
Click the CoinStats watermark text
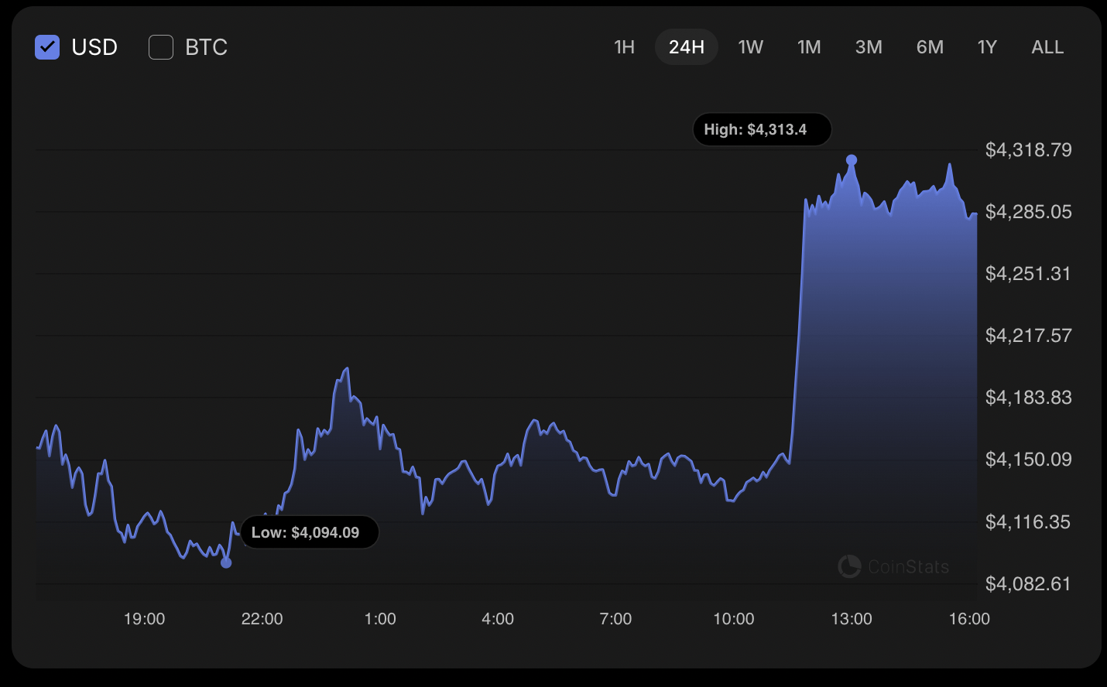908,567
